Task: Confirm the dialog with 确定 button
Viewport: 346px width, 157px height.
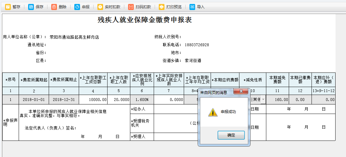Action: click(231, 135)
